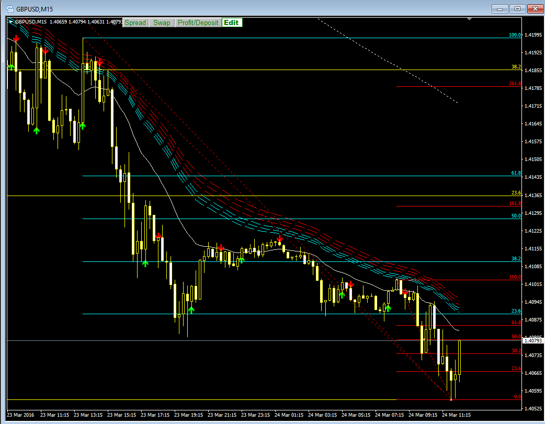The height and width of the screenshot is (424, 545).
Task: Click the cyan 100.0 Fibonacci level label
Action: tap(515, 35)
